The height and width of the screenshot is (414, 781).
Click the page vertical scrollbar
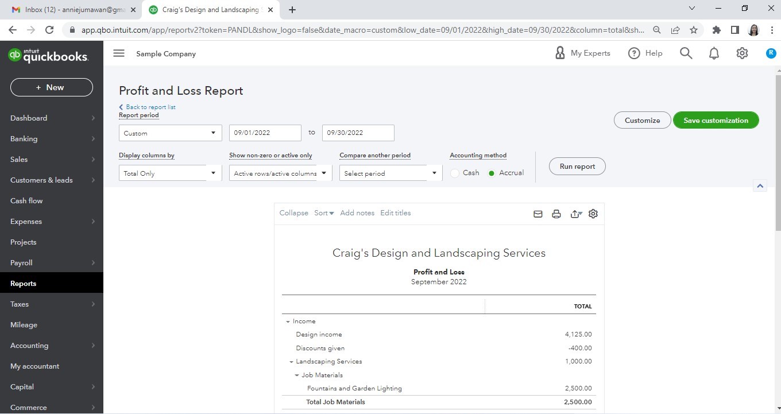coord(778,152)
